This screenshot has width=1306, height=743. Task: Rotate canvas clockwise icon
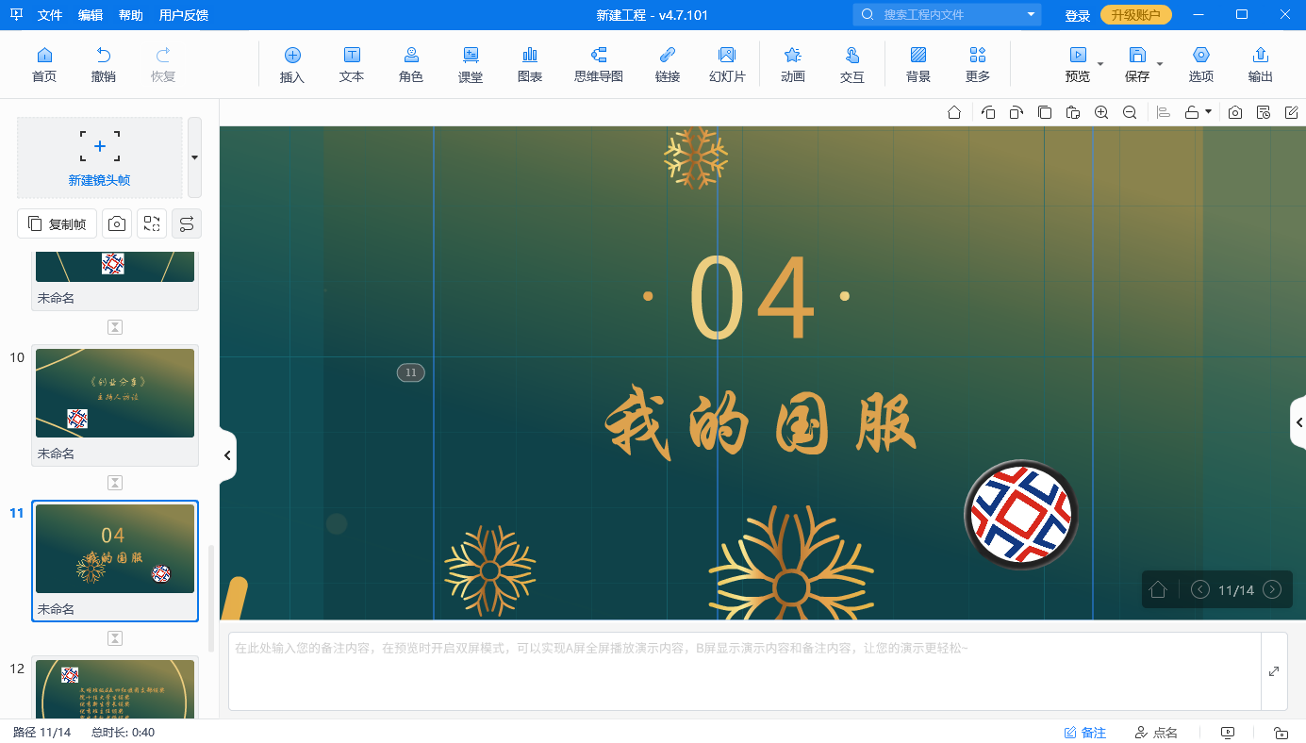coord(1017,112)
